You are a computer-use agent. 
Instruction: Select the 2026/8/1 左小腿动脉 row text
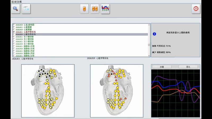coord(25,42)
